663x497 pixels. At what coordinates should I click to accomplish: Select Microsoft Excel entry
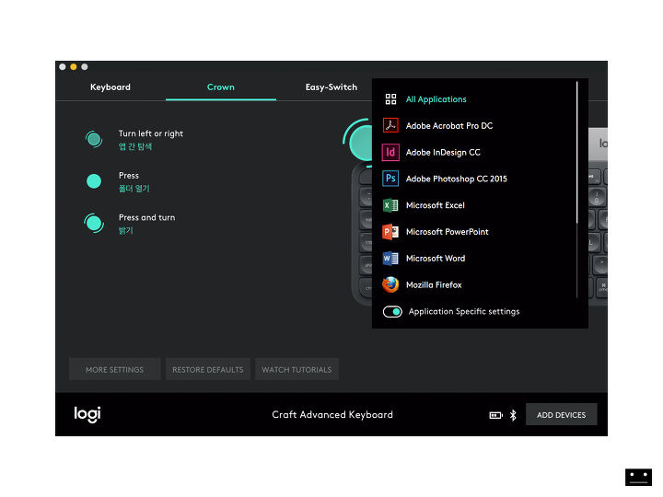[435, 205]
